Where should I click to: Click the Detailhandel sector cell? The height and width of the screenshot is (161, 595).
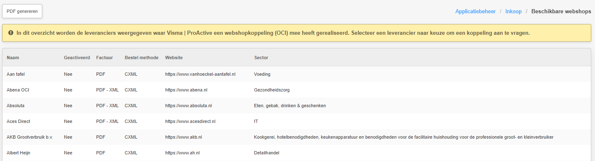tap(266, 153)
